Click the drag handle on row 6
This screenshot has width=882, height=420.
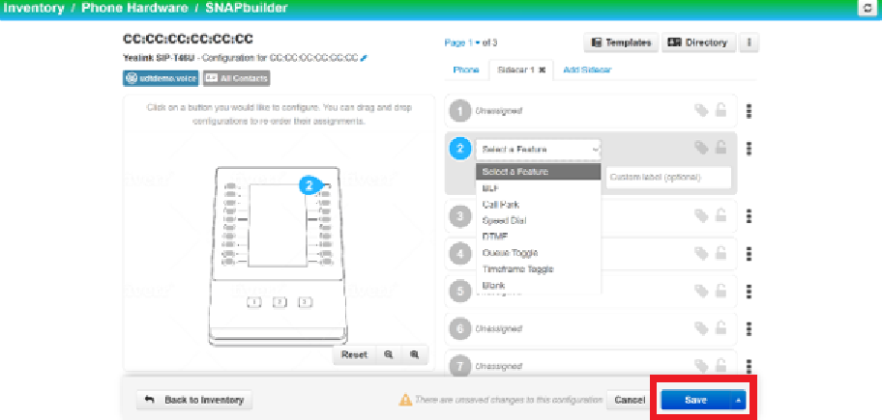coord(749,329)
